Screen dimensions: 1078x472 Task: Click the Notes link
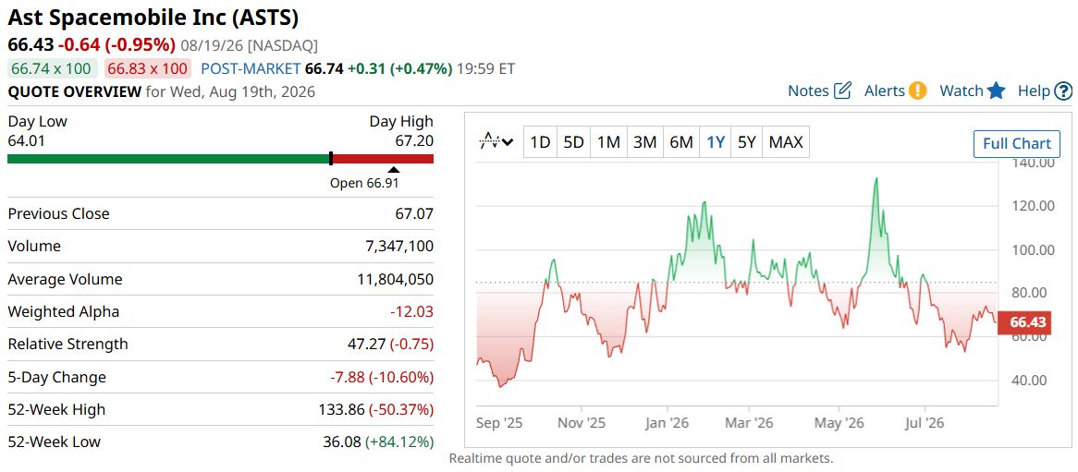808,91
